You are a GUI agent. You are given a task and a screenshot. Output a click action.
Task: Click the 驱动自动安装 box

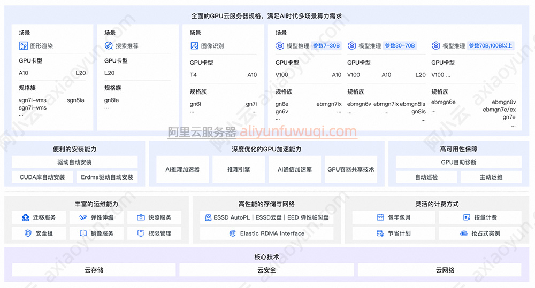point(75,162)
